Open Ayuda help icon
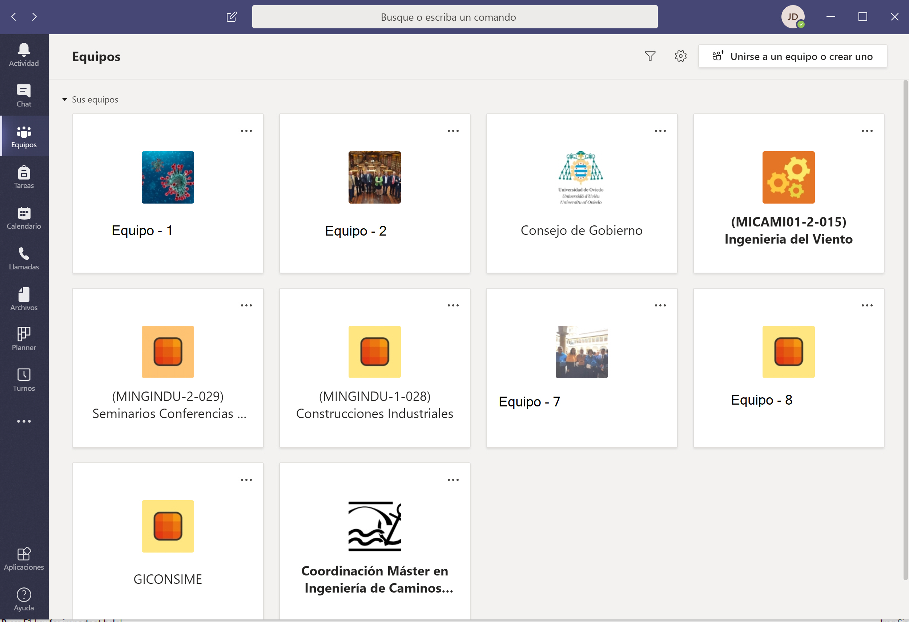909x622 pixels. [x=24, y=599]
